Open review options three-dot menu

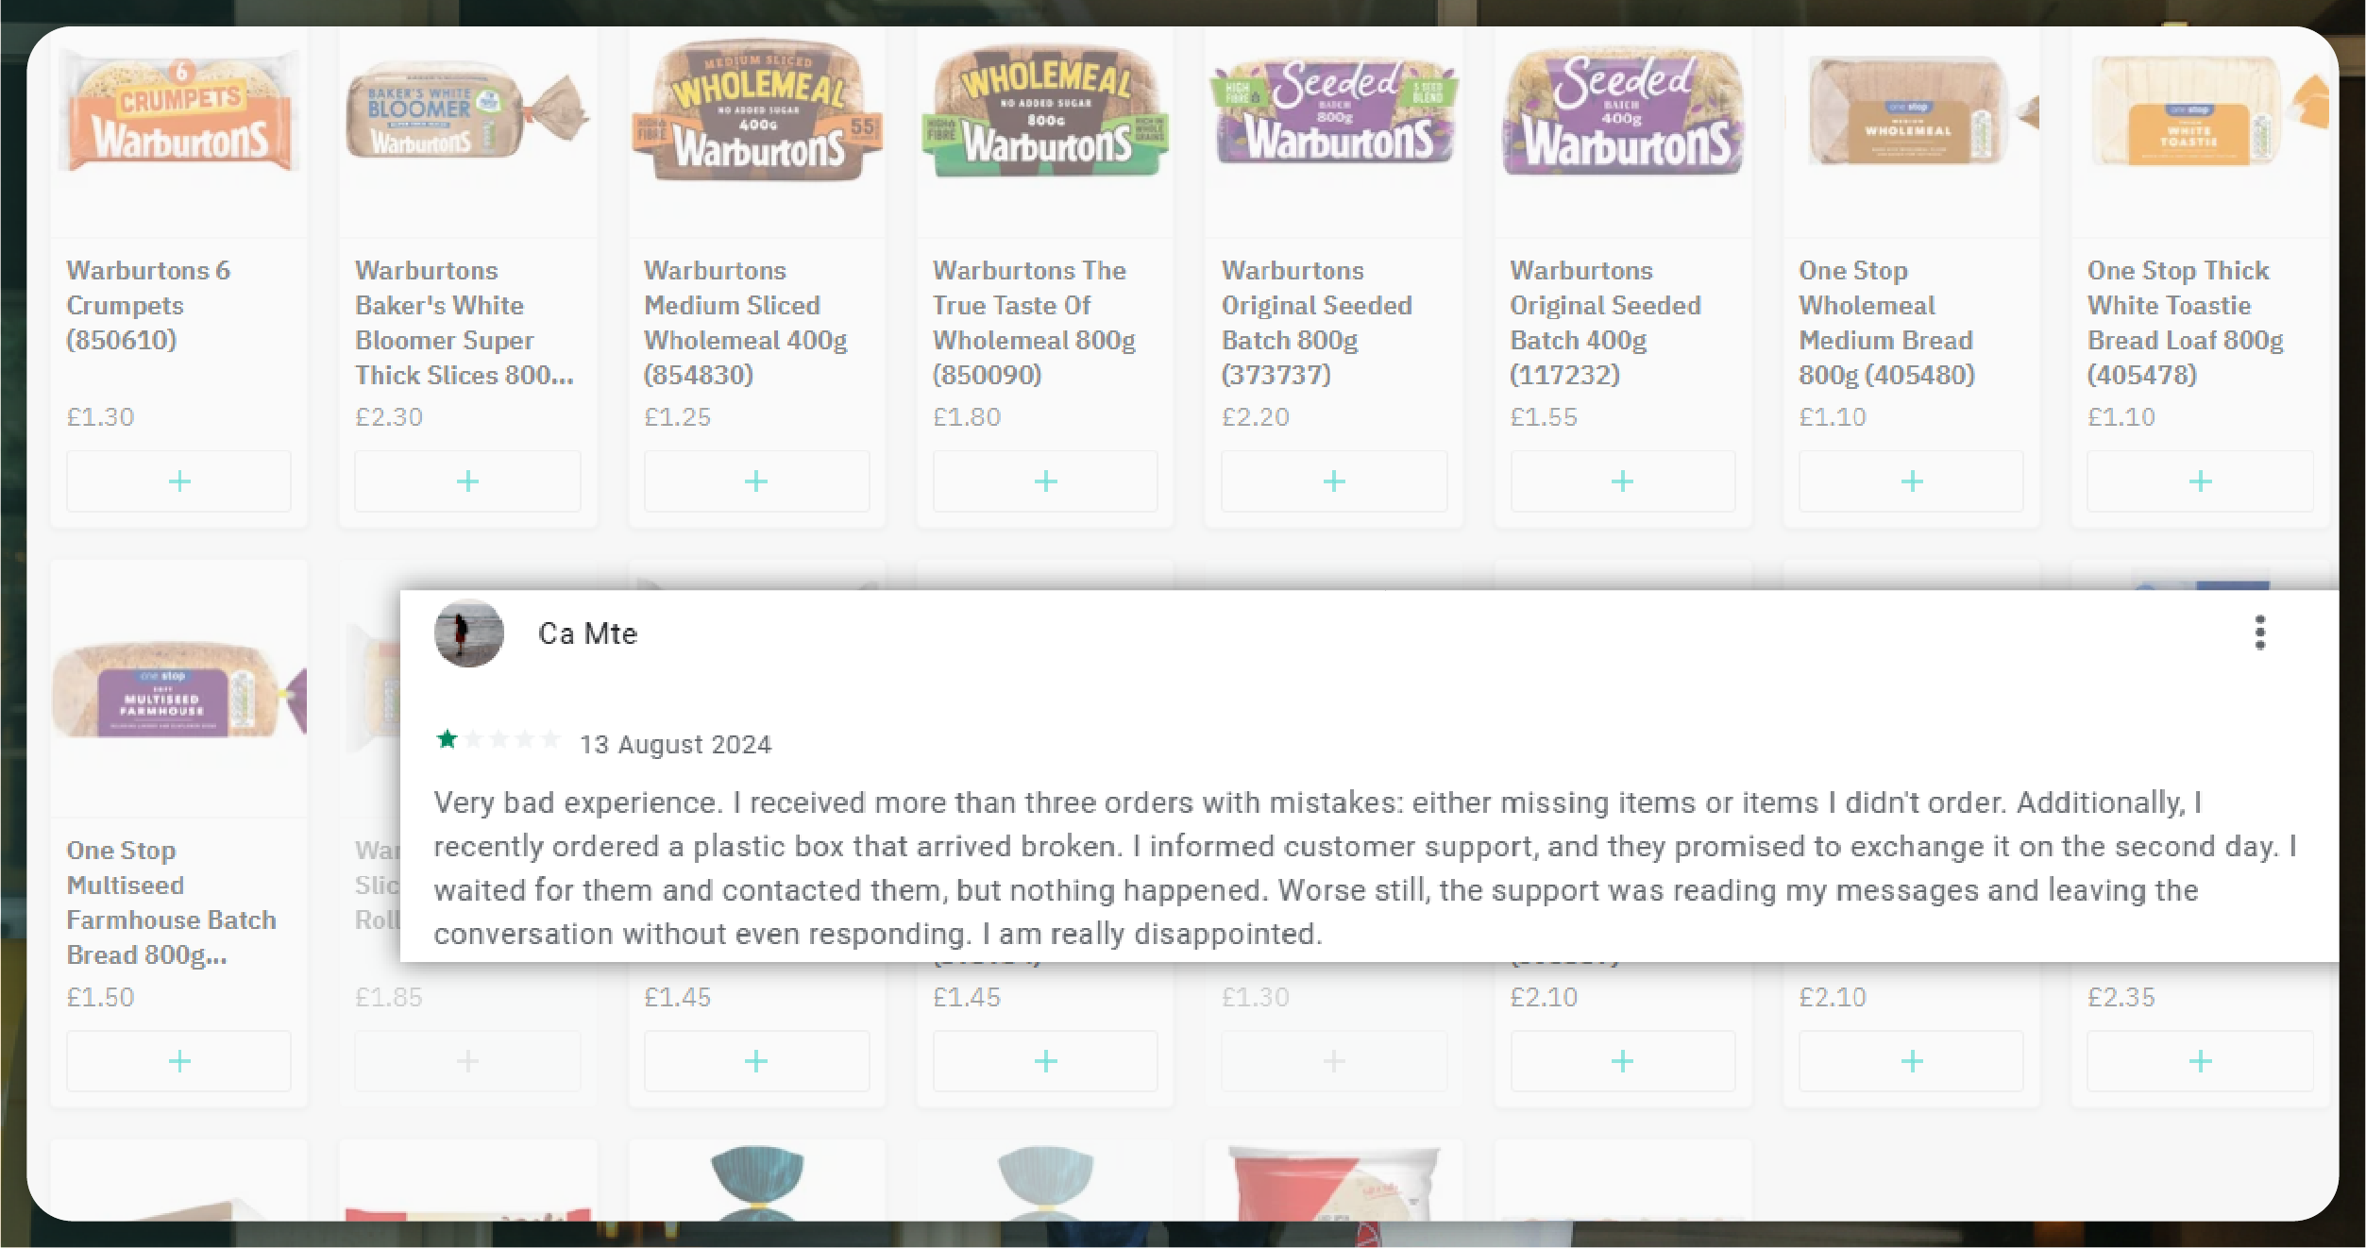pyautogui.click(x=2259, y=633)
